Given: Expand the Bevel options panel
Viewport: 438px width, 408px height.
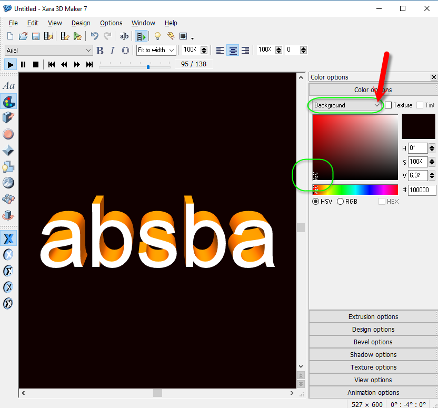Looking at the screenshot, I should click(373, 342).
